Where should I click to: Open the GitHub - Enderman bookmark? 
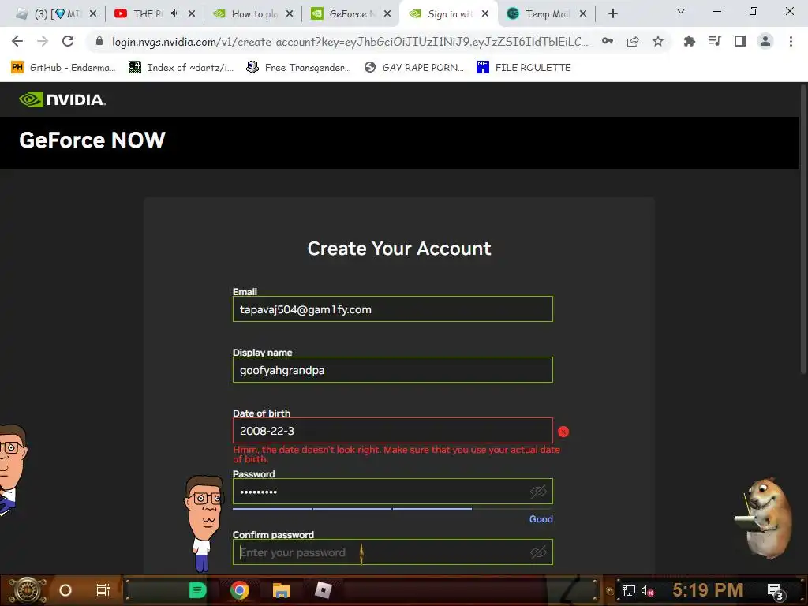coord(63,68)
